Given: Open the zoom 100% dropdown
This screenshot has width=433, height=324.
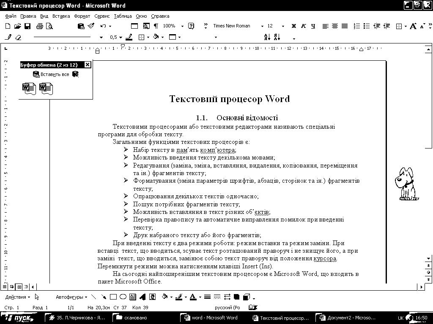Looking at the screenshot, I should pos(182,27).
